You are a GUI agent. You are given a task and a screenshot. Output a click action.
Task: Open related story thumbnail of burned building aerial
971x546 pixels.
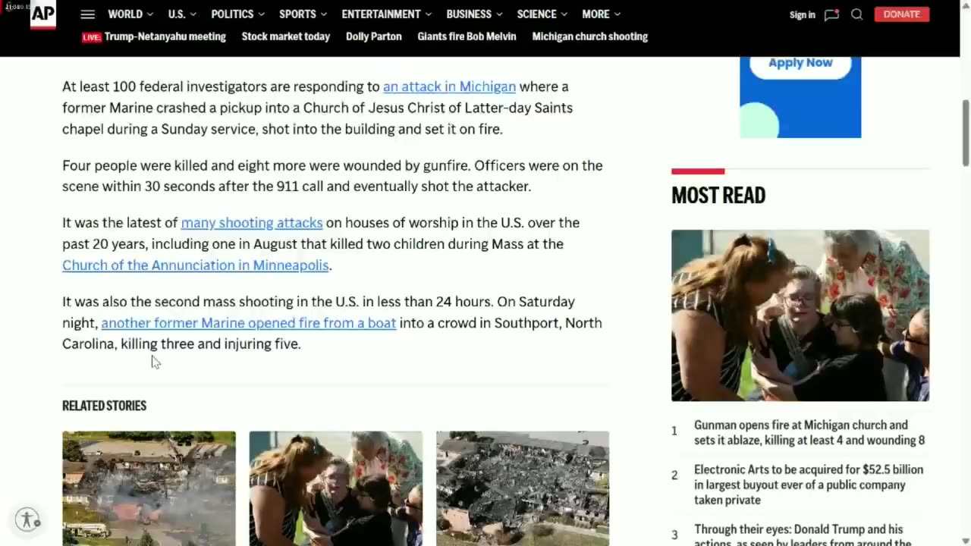[x=523, y=488]
